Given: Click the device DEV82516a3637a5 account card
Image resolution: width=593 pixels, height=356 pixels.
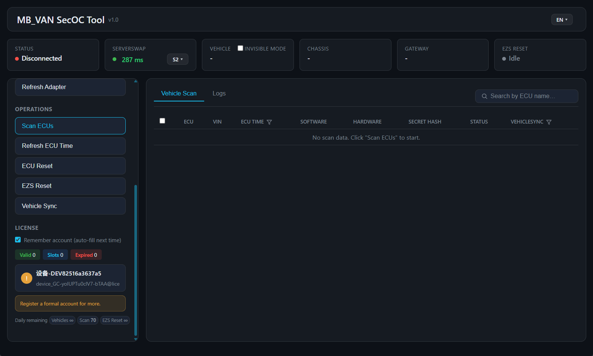Looking at the screenshot, I should (x=70, y=278).
